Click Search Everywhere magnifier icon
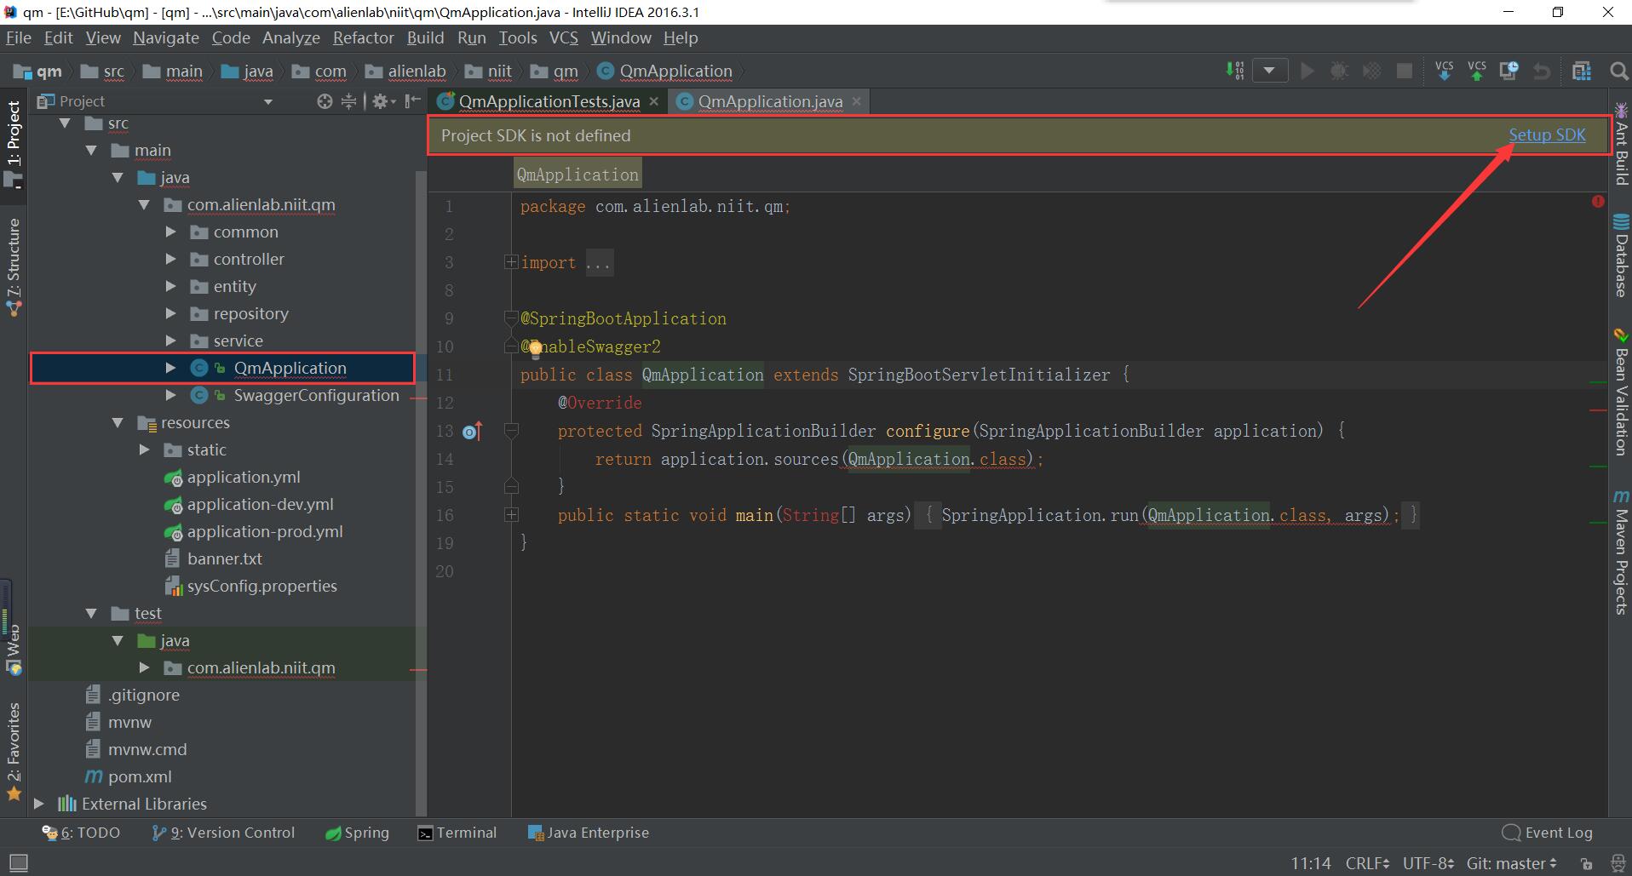 tap(1619, 71)
